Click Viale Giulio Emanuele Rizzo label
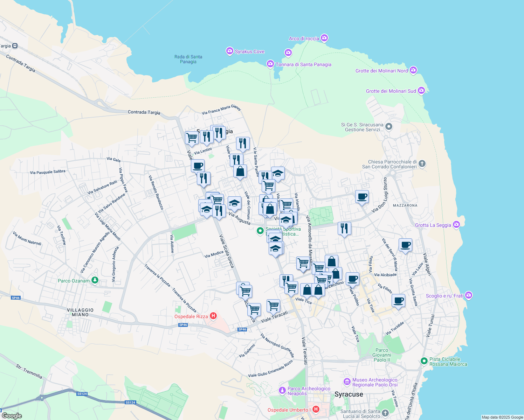Screen dimensions: 524x420 click(x=270, y=369)
